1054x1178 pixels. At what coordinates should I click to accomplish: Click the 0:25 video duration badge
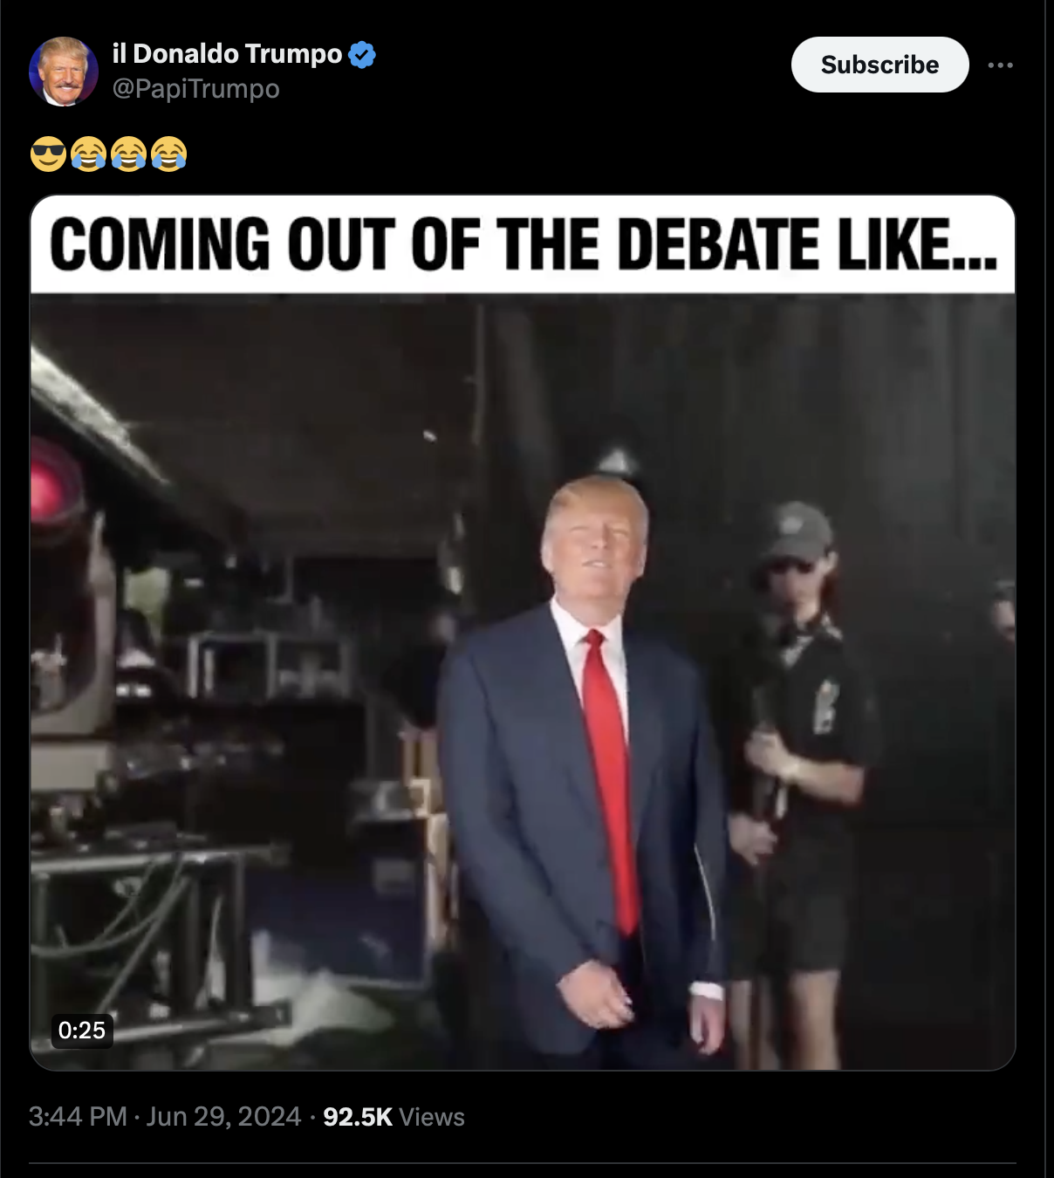coord(82,1031)
